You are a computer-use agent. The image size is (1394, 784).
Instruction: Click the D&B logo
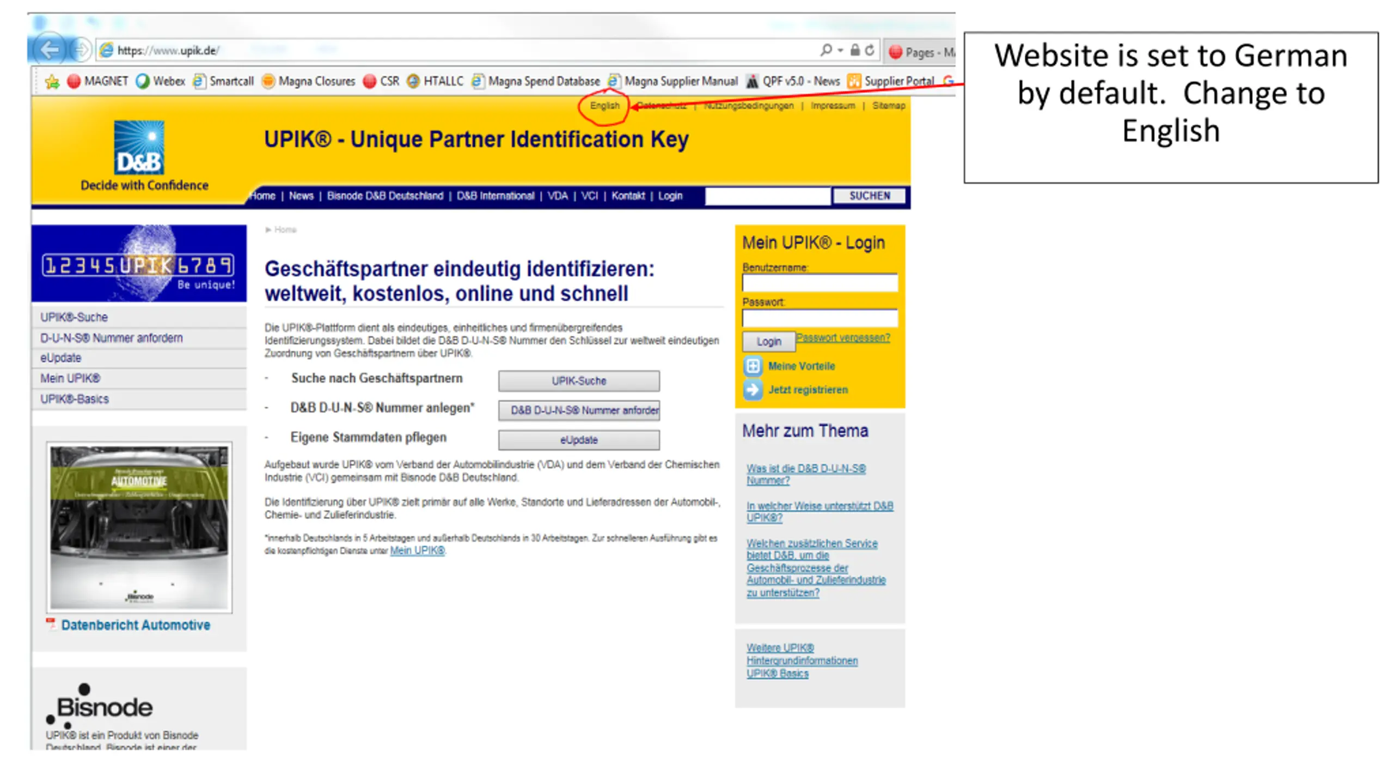pos(139,148)
